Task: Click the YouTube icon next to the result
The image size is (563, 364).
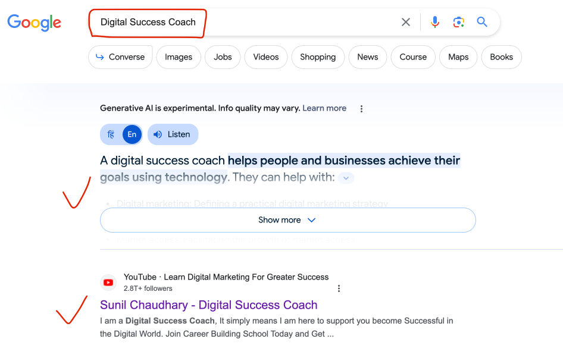Action: click(108, 282)
